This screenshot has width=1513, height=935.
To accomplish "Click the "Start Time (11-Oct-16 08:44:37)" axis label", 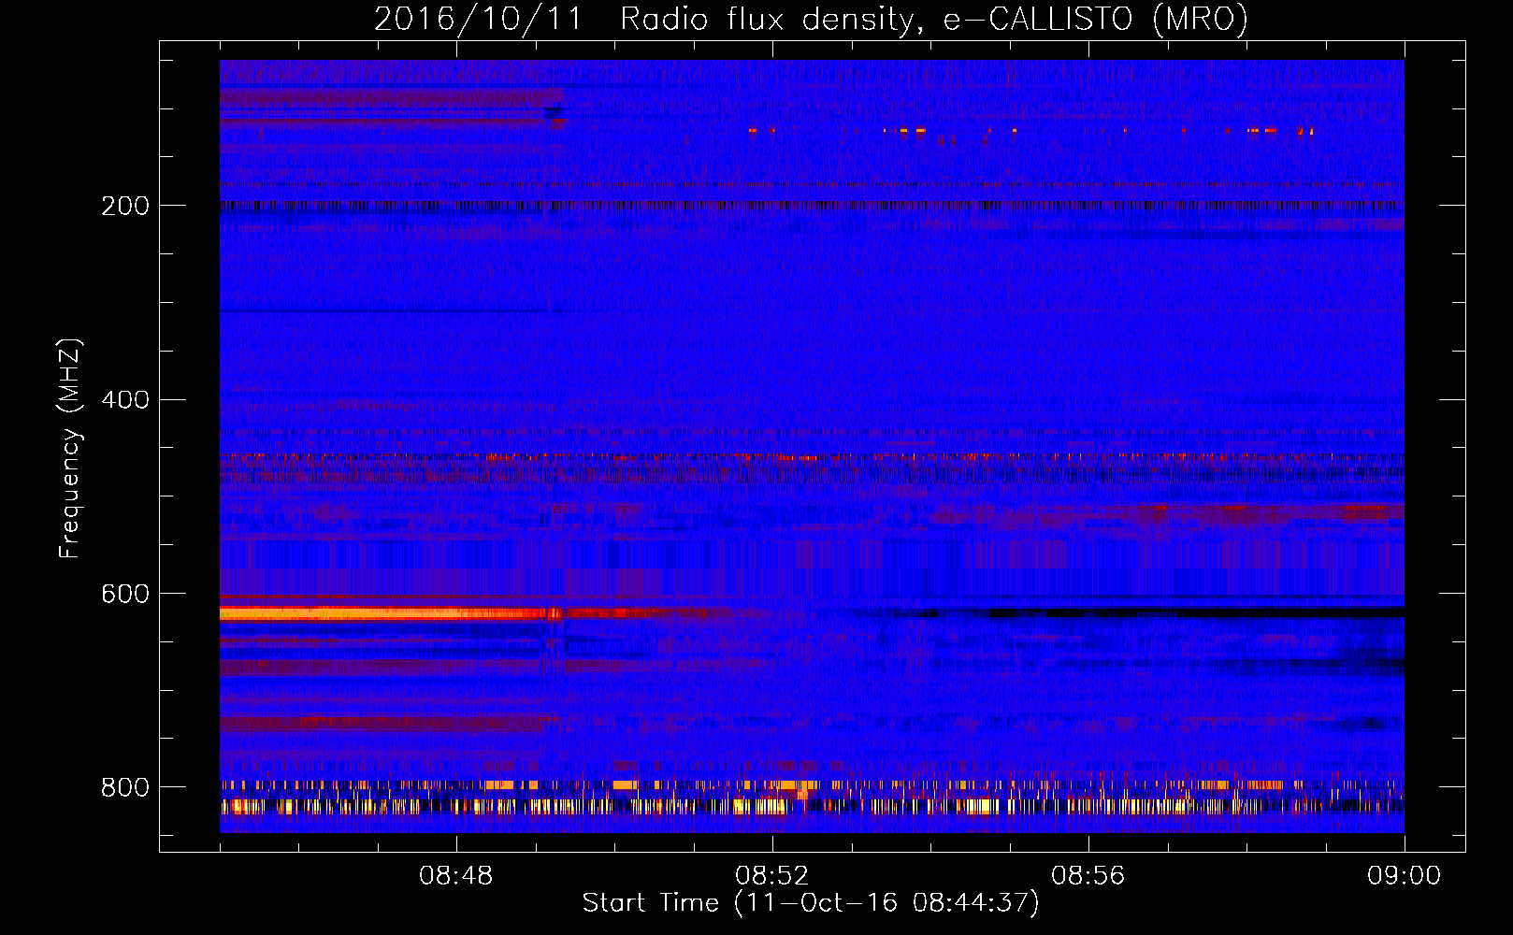I will [x=811, y=903].
